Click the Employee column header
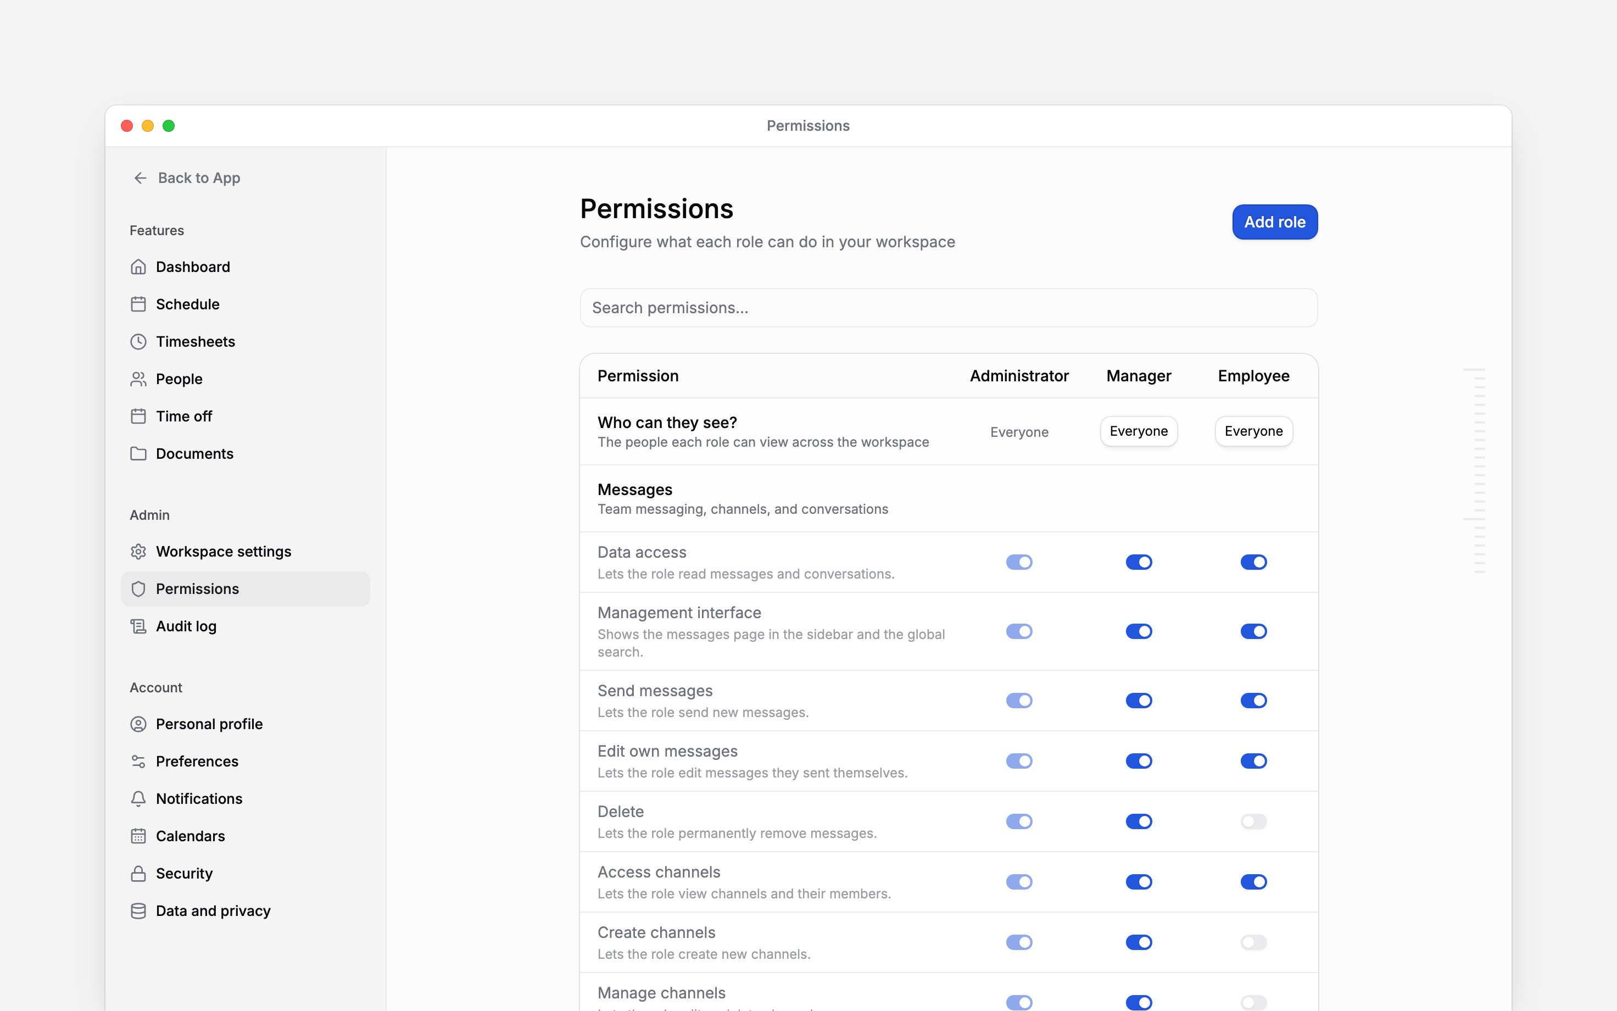 click(1253, 376)
